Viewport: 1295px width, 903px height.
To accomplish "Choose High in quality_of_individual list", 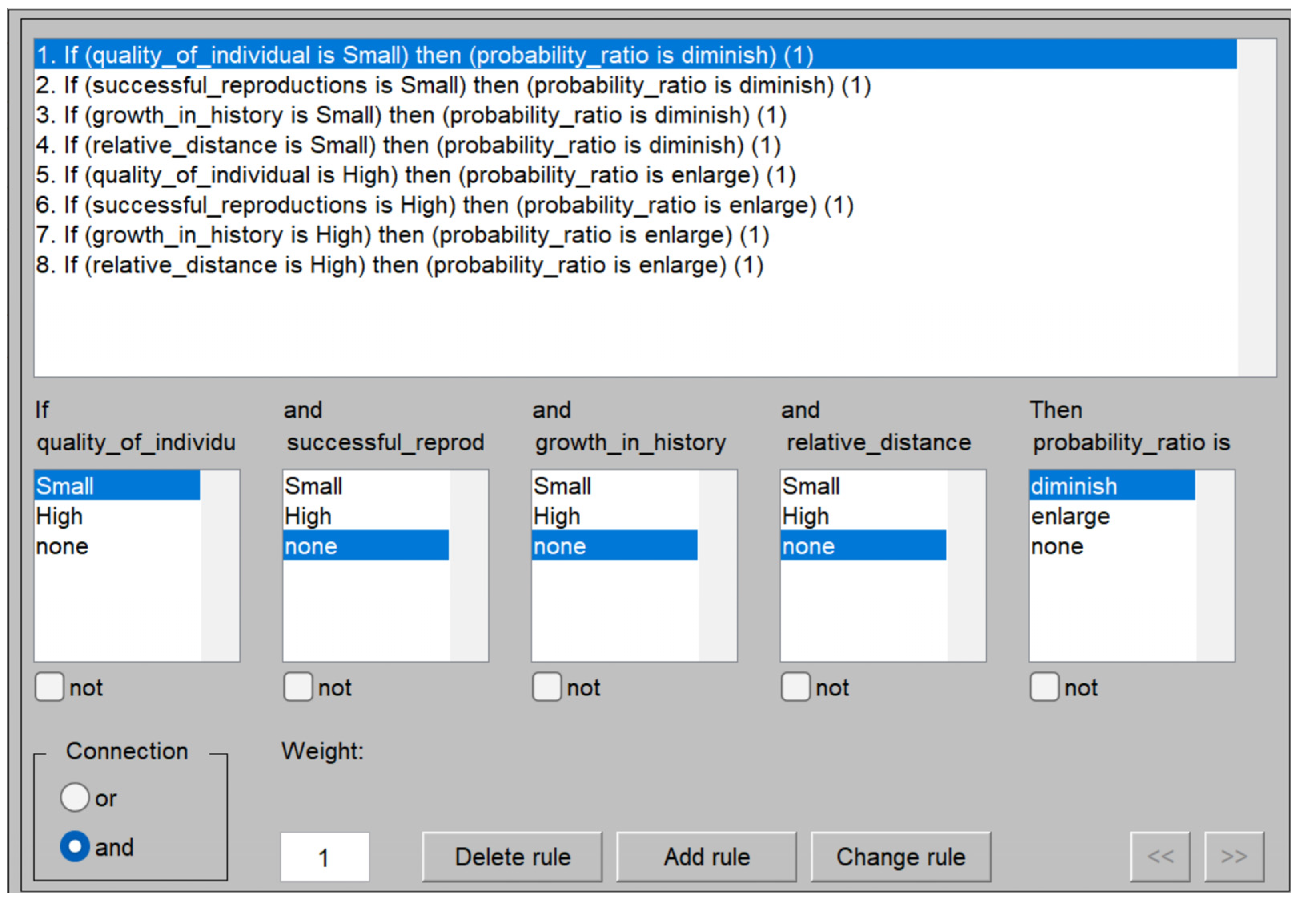I will pyautogui.click(x=59, y=517).
